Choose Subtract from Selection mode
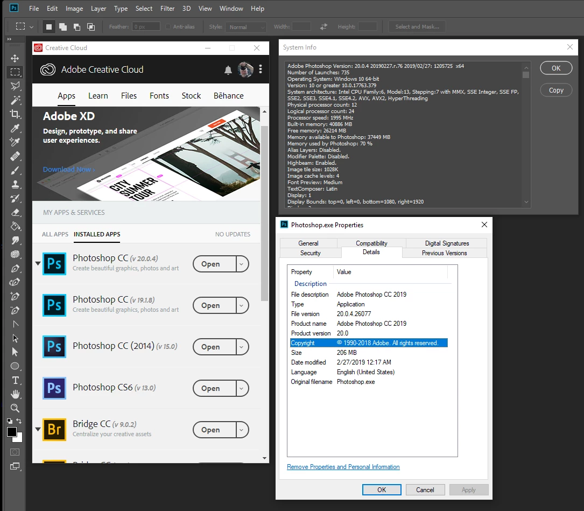Viewport: 584px width, 511px height. tap(77, 27)
